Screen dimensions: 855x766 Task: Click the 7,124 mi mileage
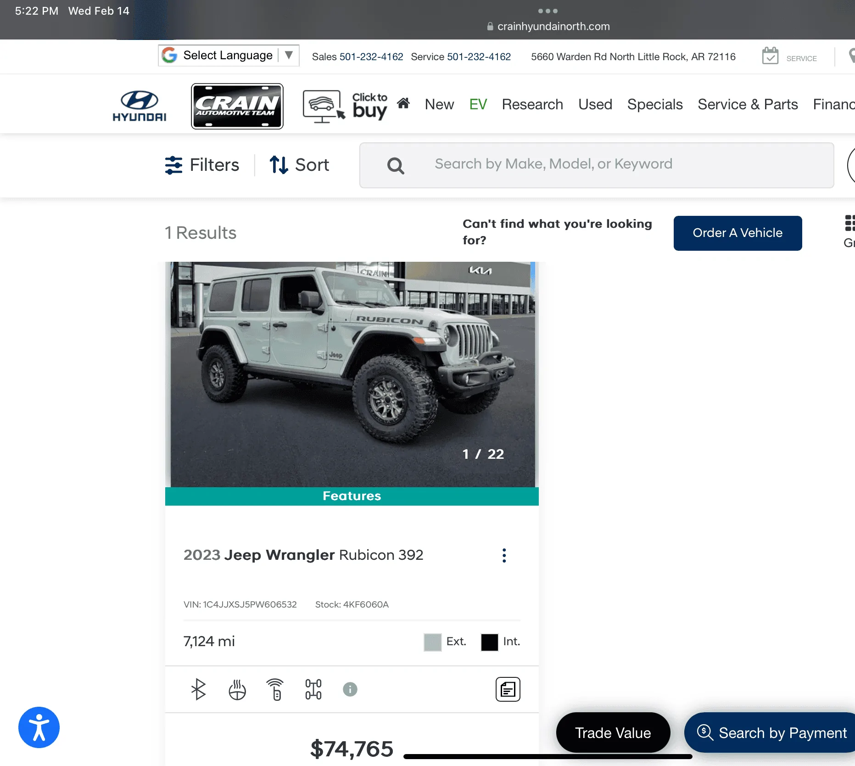tap(209, 642)
